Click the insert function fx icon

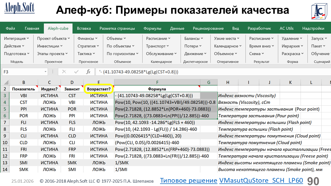tap(88, 72)
